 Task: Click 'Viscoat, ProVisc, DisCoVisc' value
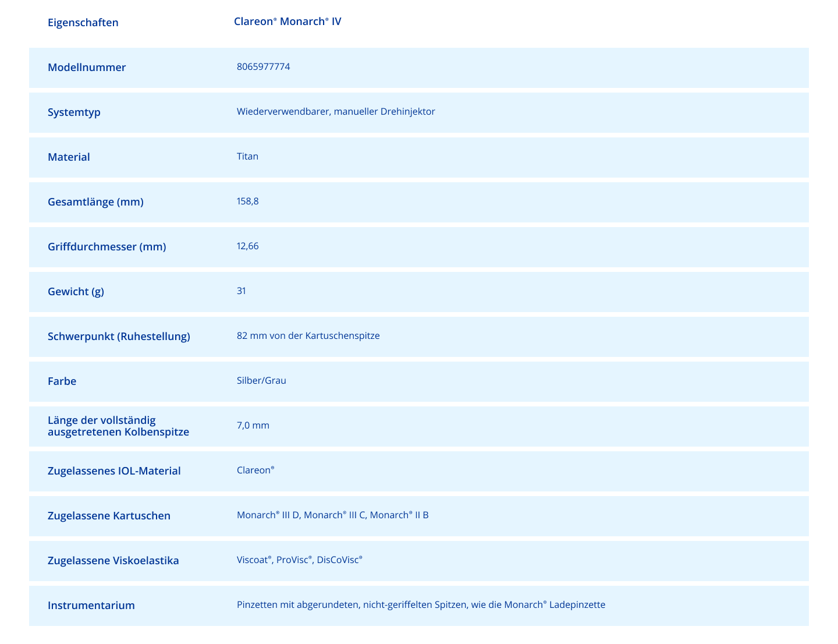click(x=300, y=560)
